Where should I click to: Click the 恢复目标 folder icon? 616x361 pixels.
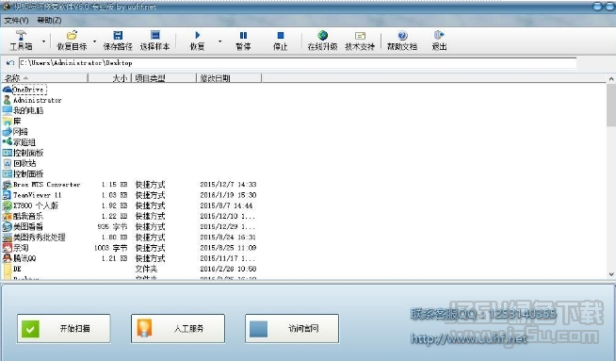pos(72,36)
